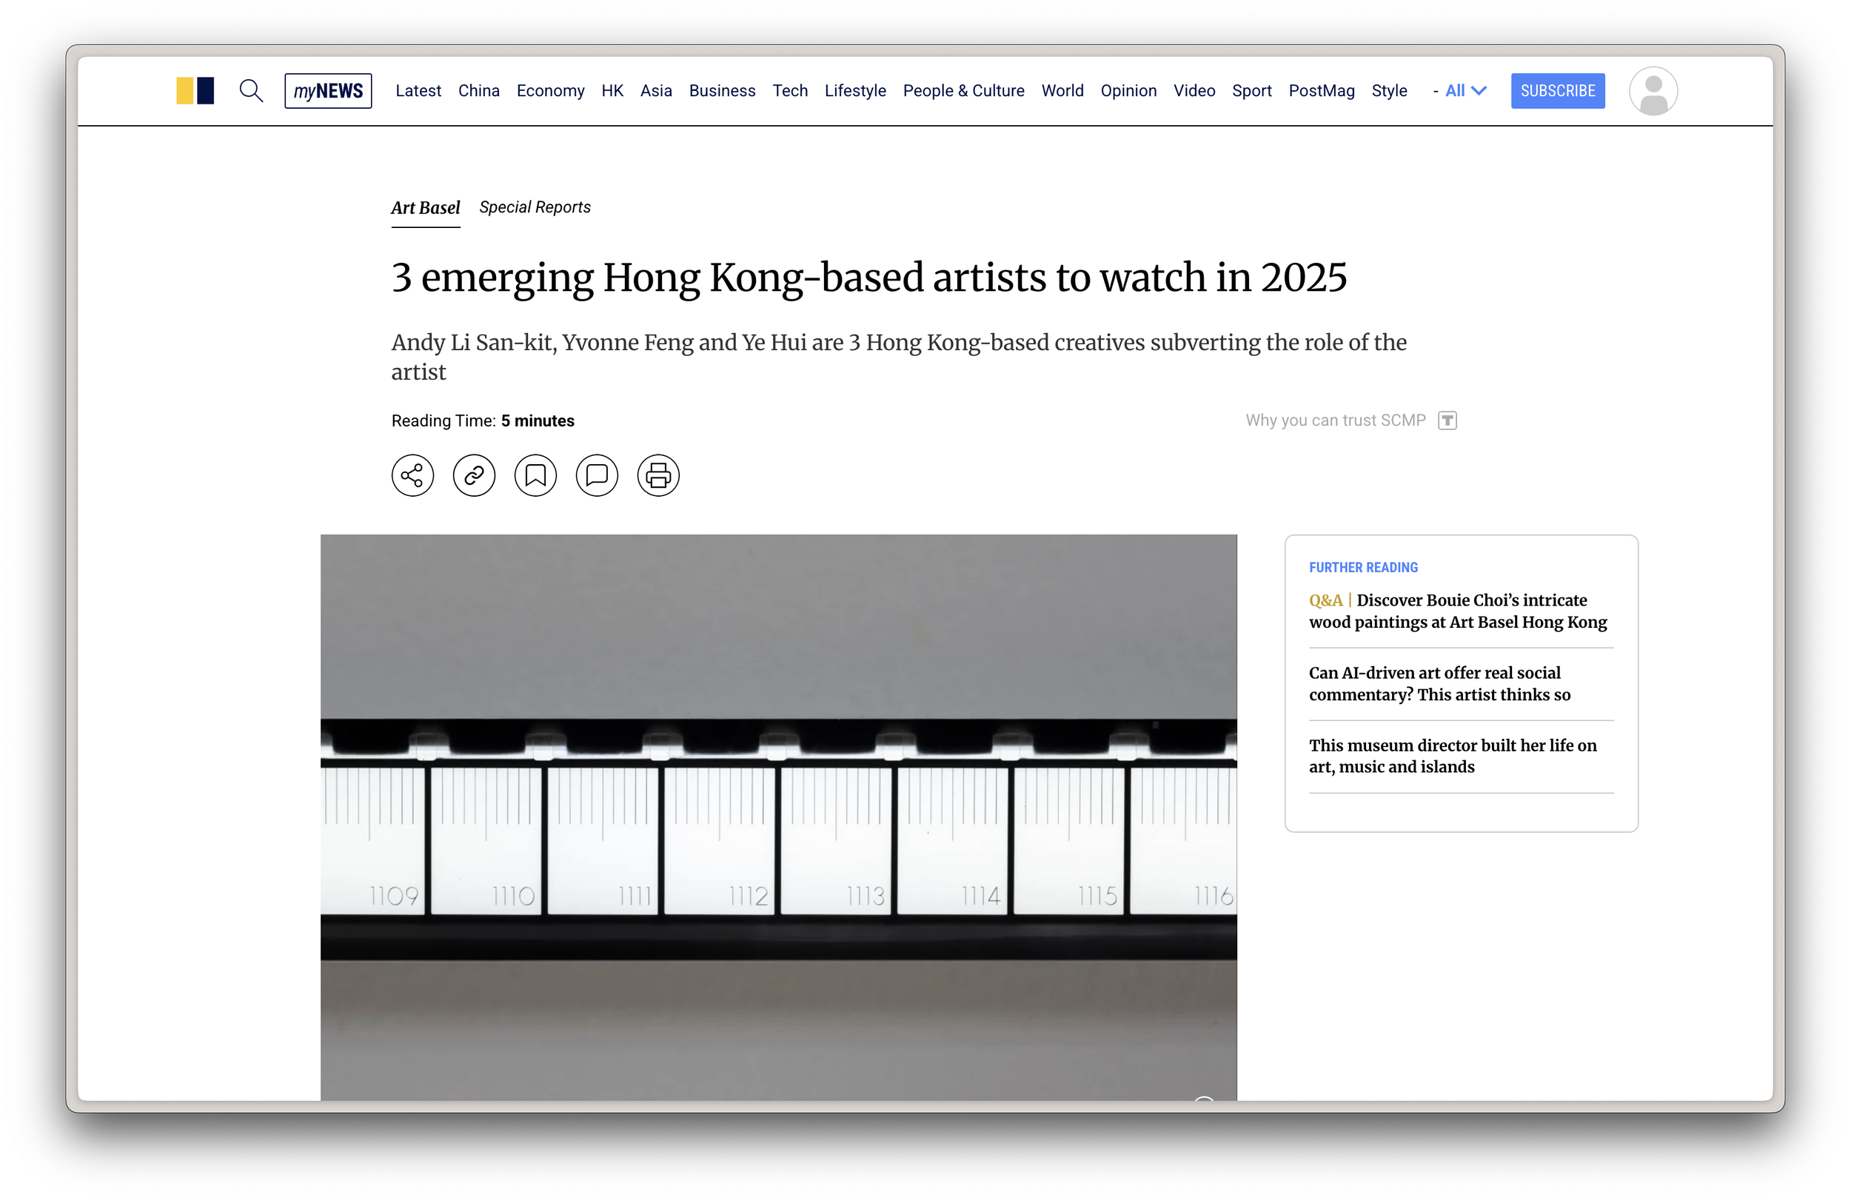
Task: Click the share article icon
Action: (412, 475)
